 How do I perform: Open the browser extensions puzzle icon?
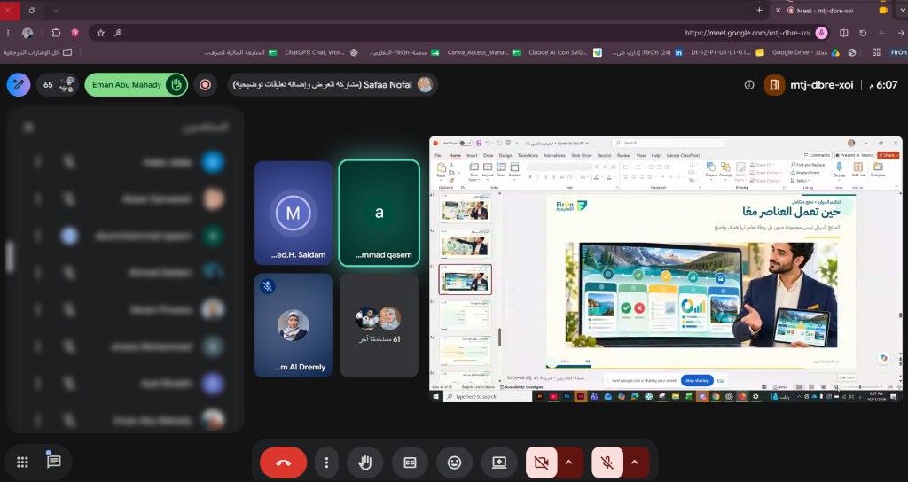(56, 33)
